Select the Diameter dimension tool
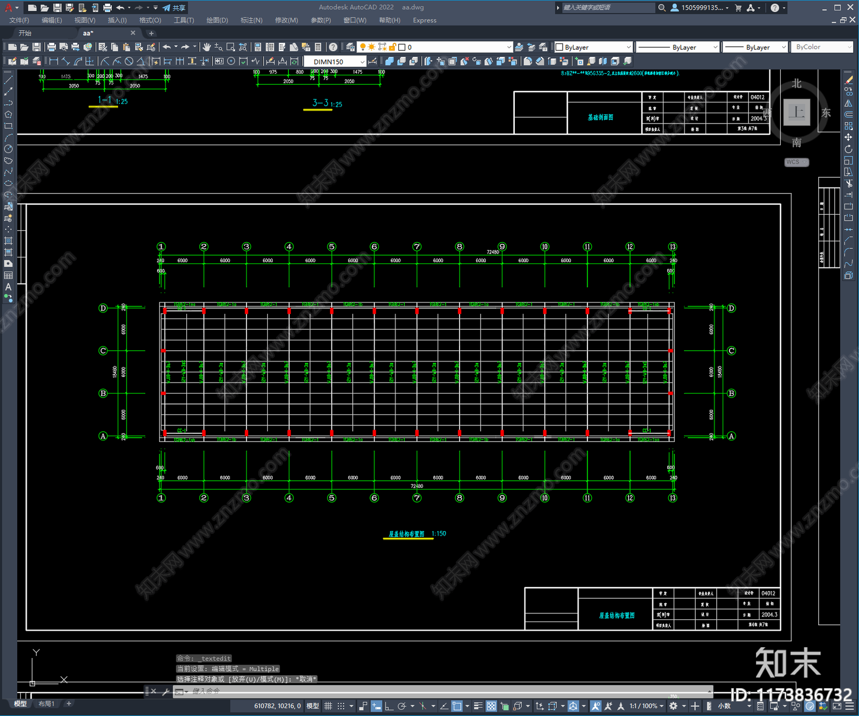859x716 pixels. point(129,61)
